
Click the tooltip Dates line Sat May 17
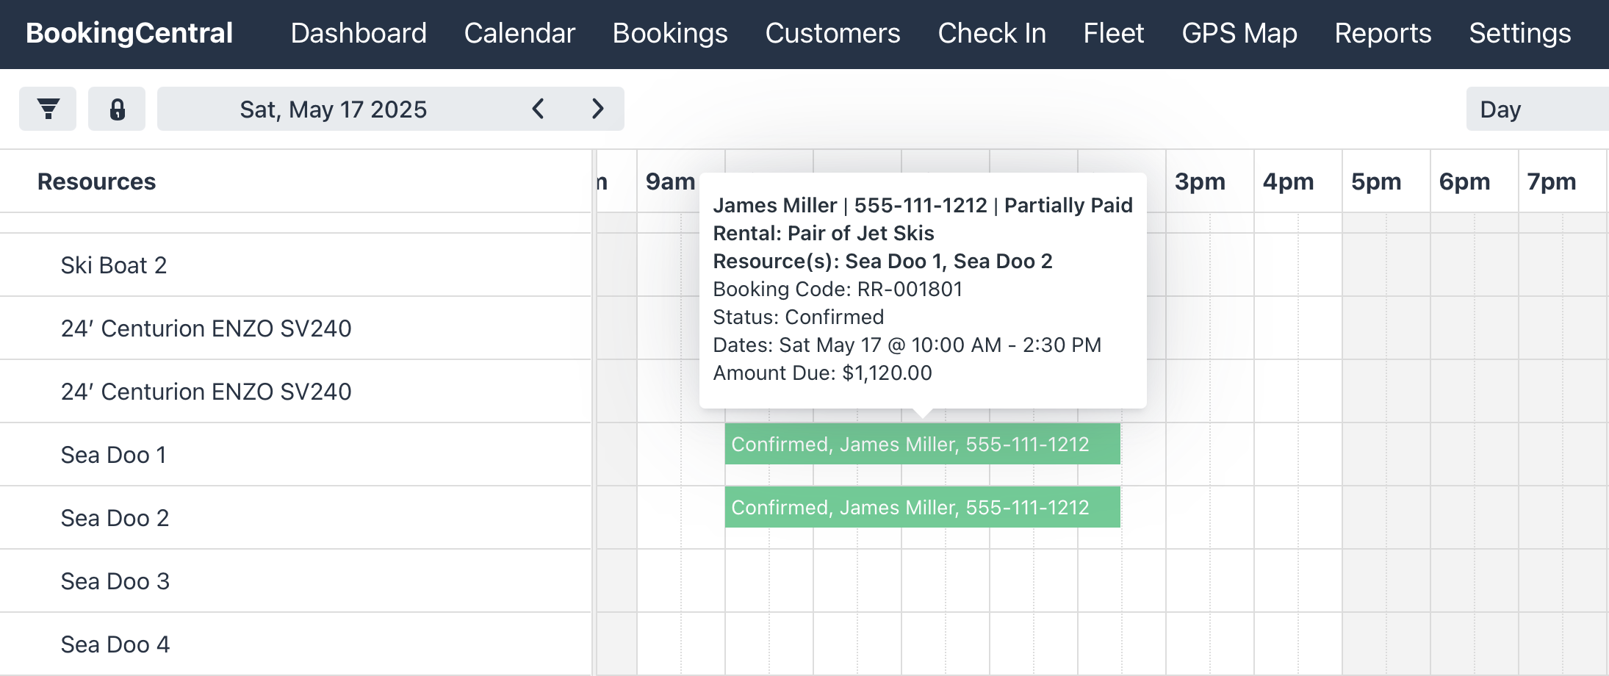(907, 345)
